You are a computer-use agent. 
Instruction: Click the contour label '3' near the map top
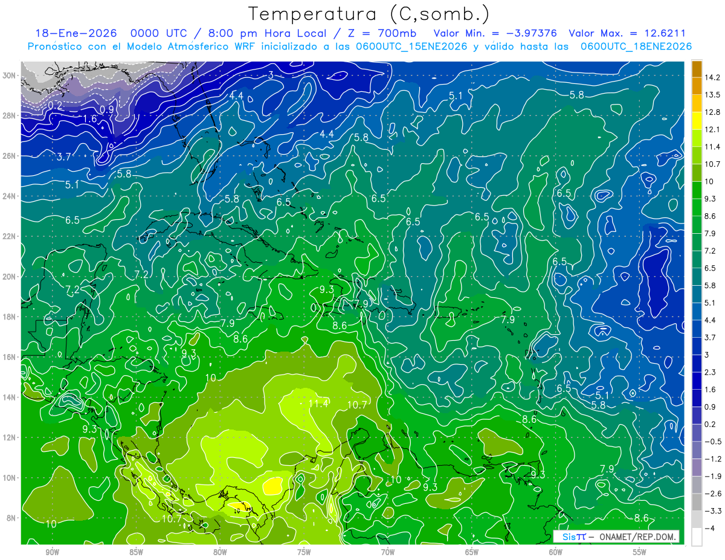click(x=271, y=75)
